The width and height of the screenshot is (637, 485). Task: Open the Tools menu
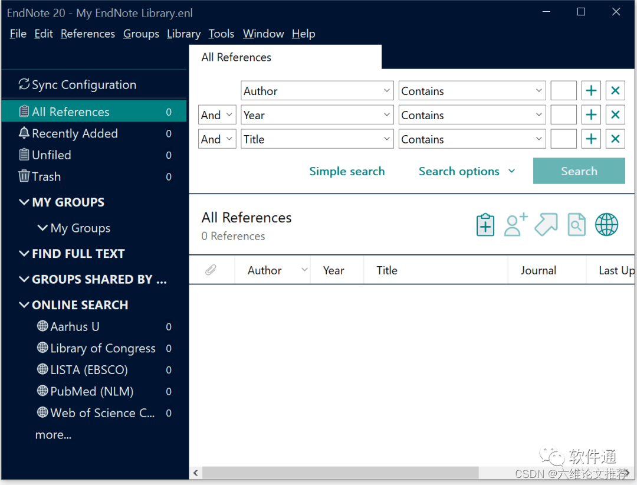point(221,34)
